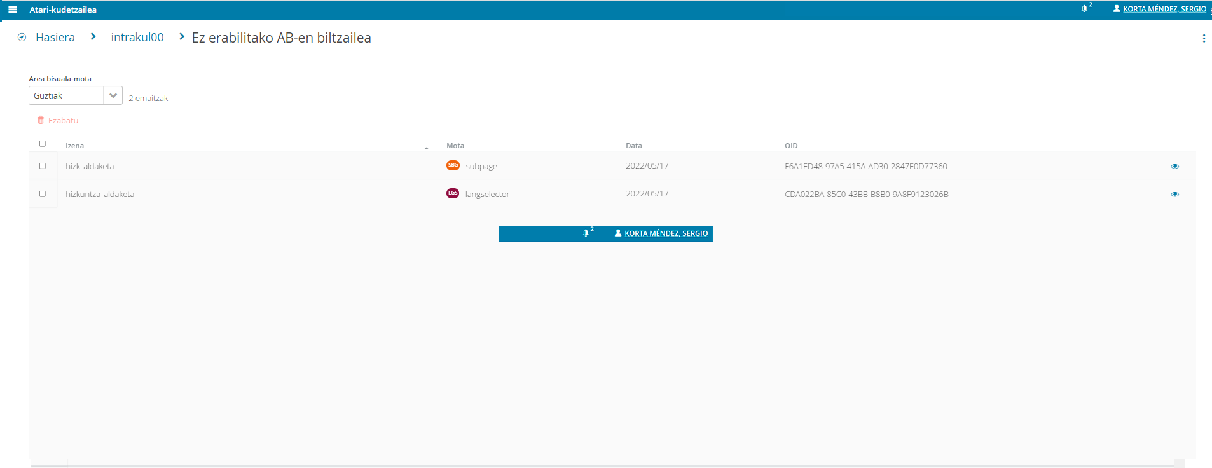Click the Mota column header

point(455,146)
